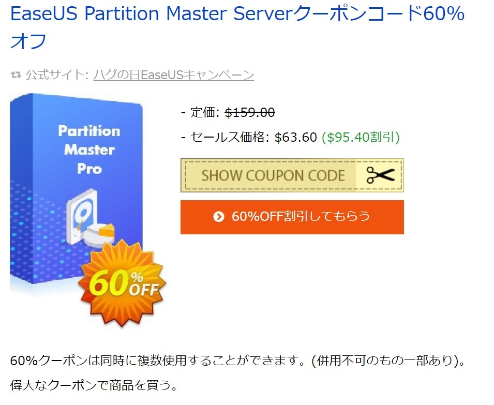494x405 pixels.
Task: Click the green ($95.40割引) discount text
Action: (x=361, y=137)
